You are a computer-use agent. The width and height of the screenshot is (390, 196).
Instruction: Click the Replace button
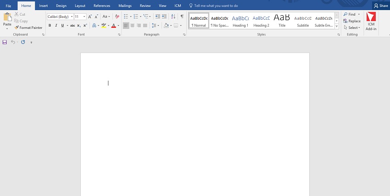click(x=351, y=21)
